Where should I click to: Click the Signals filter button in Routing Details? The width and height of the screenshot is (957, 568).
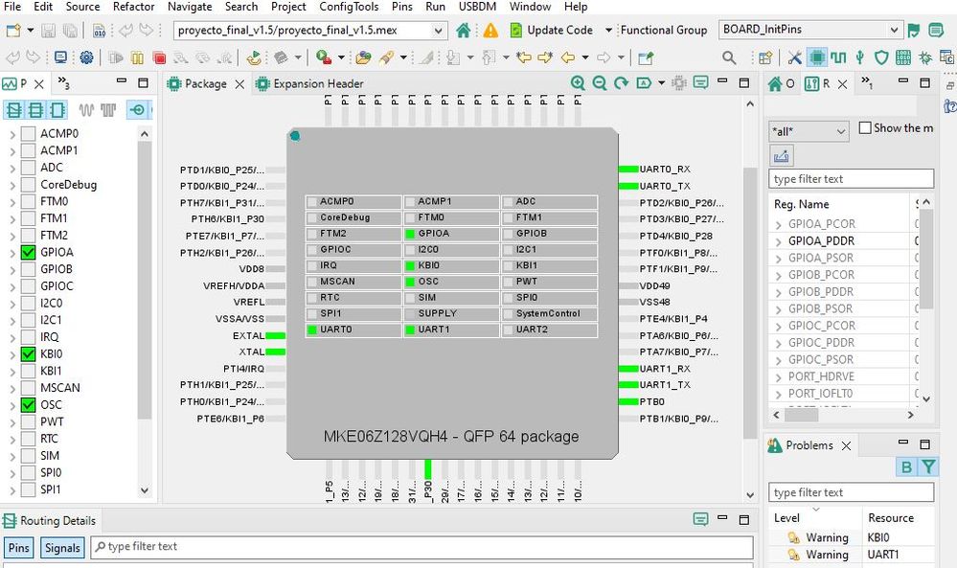(62, 547)
